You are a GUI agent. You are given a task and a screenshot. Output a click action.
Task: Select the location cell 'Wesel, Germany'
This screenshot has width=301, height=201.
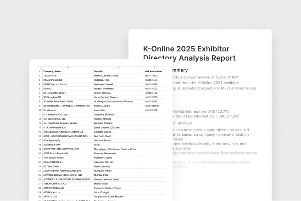click(118, 166)
